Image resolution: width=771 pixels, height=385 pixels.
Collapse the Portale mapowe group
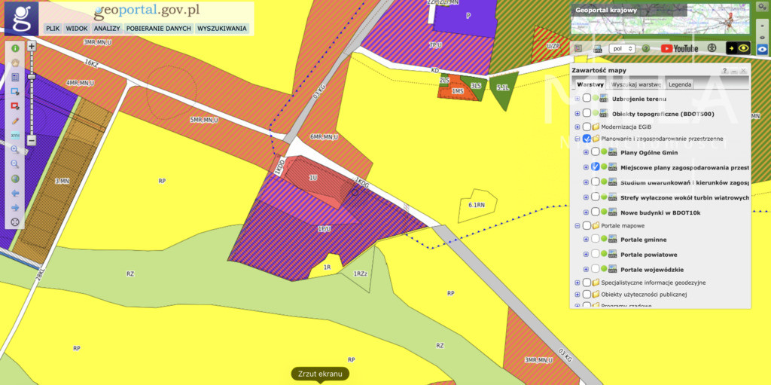577,225
